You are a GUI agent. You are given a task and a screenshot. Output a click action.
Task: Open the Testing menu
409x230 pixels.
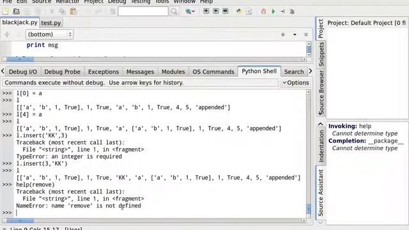141,1
